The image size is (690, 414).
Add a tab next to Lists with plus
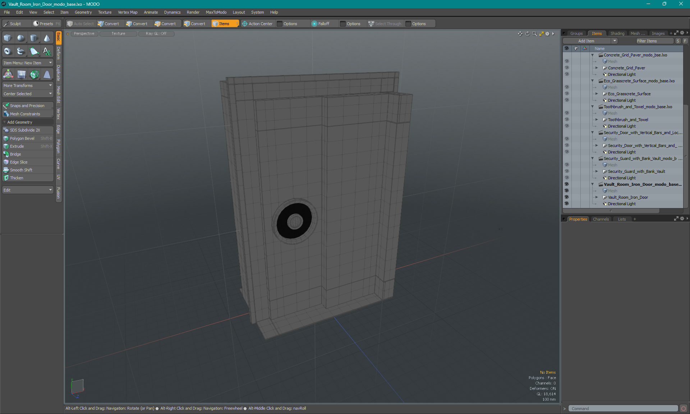[635, 219]
